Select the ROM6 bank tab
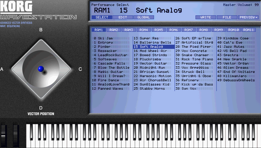Screen dimensions: 261x148 [x=174, y=30]
